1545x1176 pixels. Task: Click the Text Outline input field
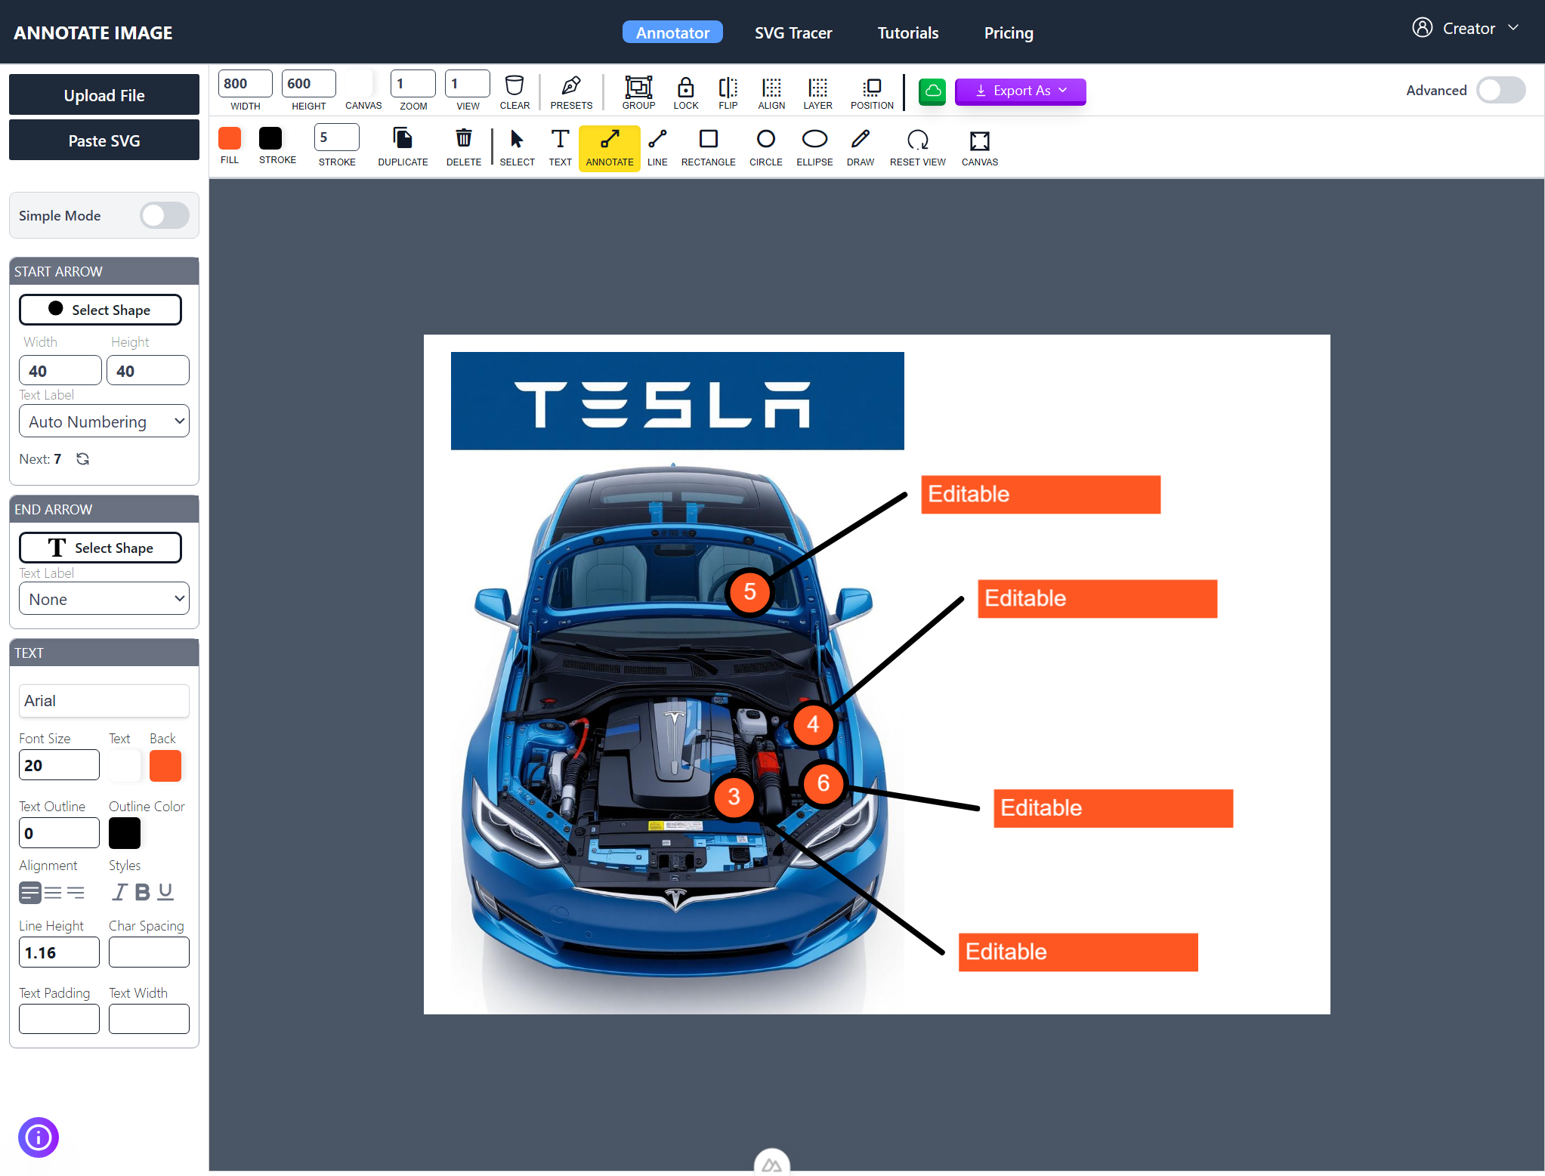(59, 833)
